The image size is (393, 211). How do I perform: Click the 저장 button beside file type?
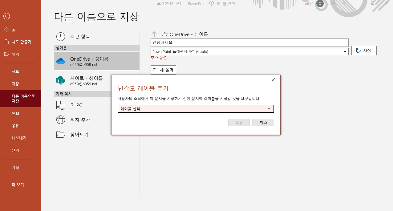coord(364,51)
